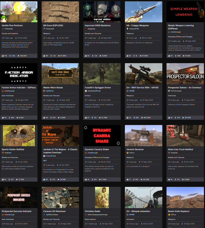Open Bowie Knife Replacer mod title
This screenshot has width=205, height=228.
(x=179, y=211)
